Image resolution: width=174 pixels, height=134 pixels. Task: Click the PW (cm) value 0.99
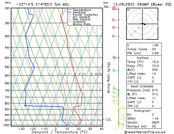[x=155, y=53]
